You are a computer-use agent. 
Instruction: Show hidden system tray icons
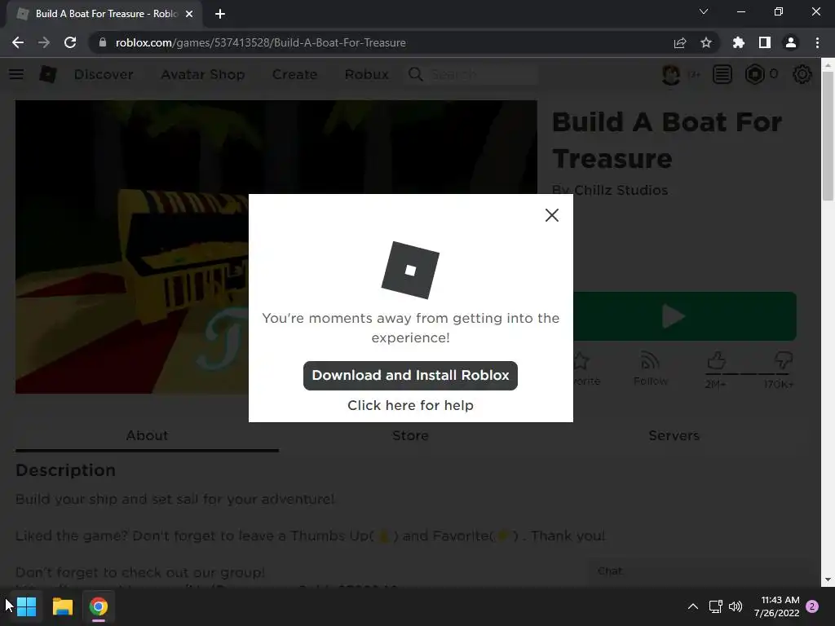[693, 606]
